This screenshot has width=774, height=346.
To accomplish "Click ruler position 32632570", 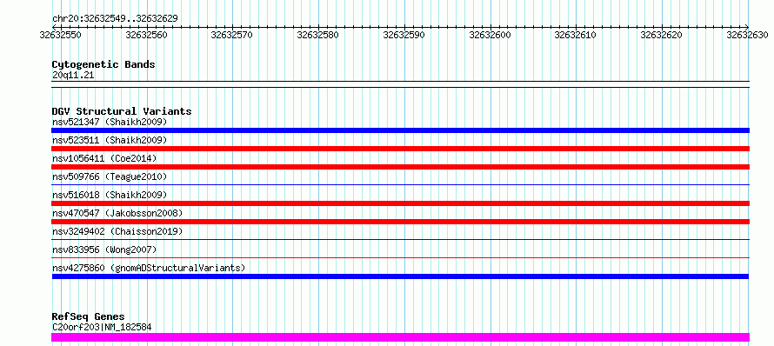I will click(x=232, y=35).
